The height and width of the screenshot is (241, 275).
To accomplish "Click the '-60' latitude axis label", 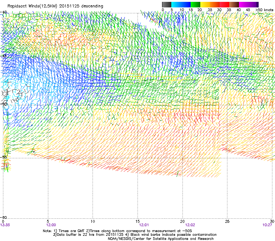I will click(3, 217).
